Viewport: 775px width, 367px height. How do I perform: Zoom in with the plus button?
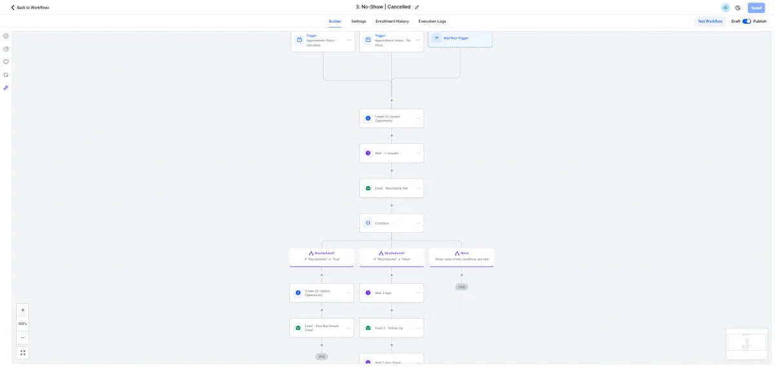coord(23,310)
